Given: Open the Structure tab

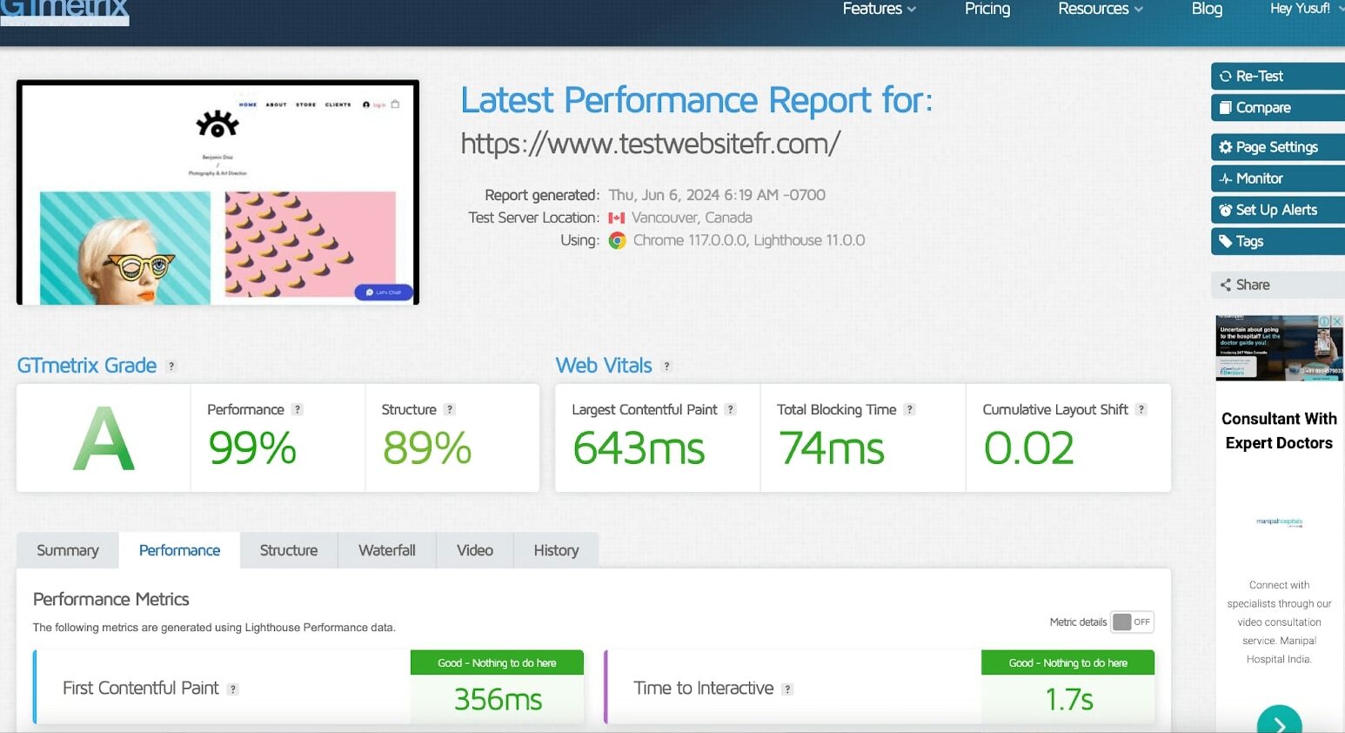Looking at the screenshot, I should (289, 550).
